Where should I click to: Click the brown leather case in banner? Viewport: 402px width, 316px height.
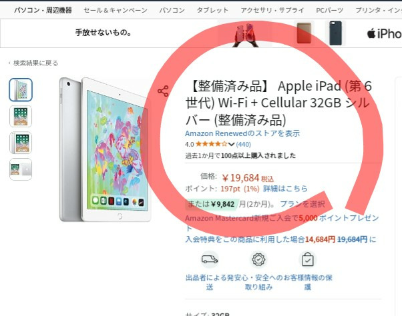point(304,33)
